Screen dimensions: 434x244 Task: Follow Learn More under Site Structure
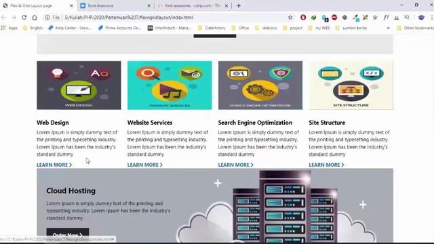pos(327,165)
